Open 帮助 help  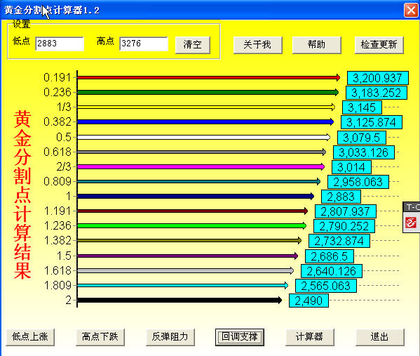pyautogui.click(x=317, y=44)
